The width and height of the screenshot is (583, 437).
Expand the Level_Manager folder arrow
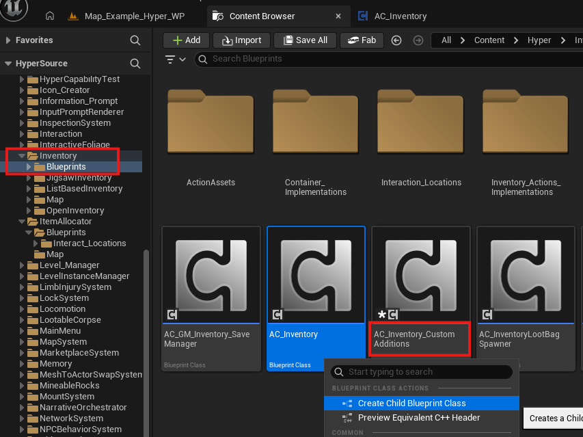22,265
